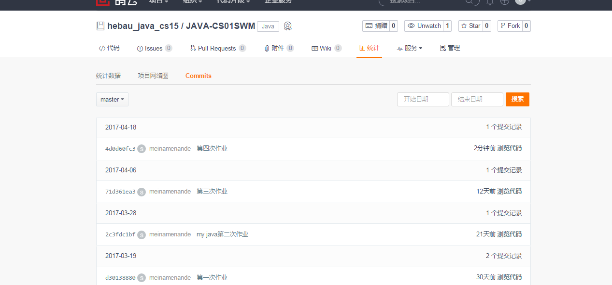This screenshot has width=612, height=285.
Task: Fork this repository
Action: 510,26
